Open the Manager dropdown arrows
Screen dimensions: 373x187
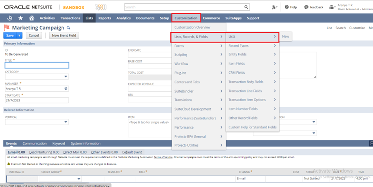pyautogui.click(x=66, y=89)
